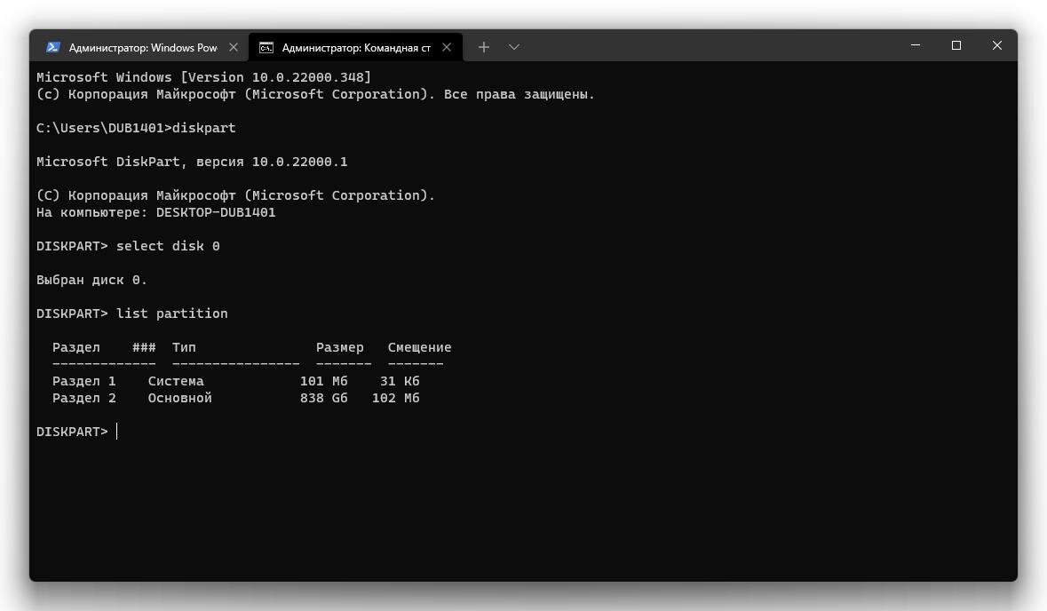Close the Командная строка tab

(x=447, y=47)
